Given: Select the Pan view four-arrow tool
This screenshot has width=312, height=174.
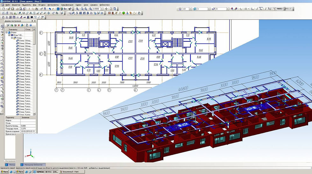Looking at the screenshot, I should pyautogui.click(x=107, y=9).
